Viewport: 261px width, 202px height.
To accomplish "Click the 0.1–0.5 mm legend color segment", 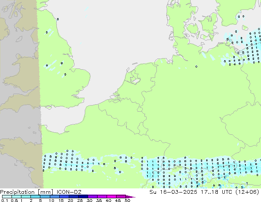I will click(x=7, y=197).
